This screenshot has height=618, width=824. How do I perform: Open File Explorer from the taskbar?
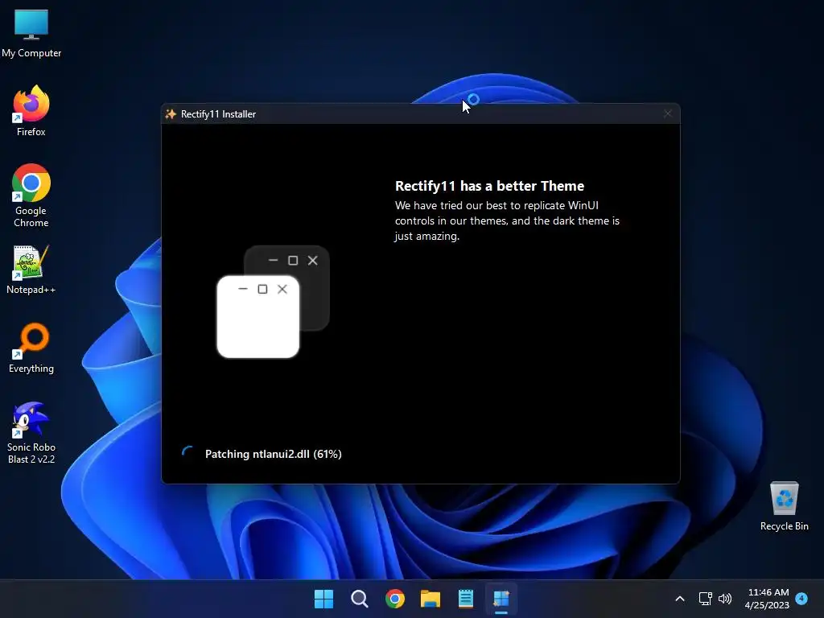[431, 599]
